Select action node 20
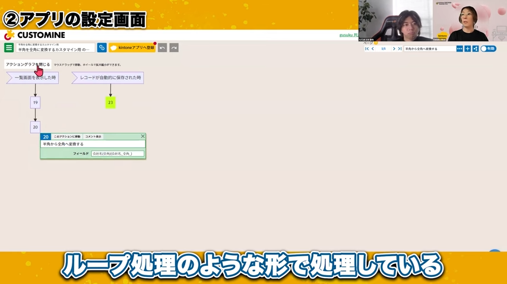Image resolution: width=507 pixels, height=284 pixels. tap(35, 127)
